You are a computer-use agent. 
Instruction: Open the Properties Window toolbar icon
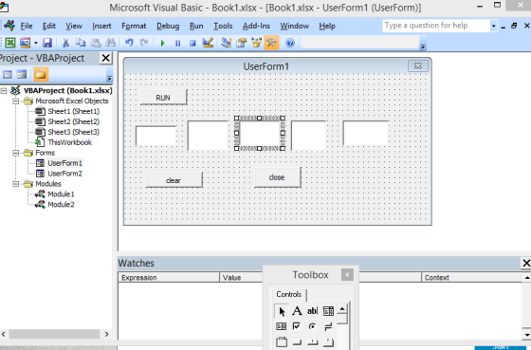coord(242,43)
